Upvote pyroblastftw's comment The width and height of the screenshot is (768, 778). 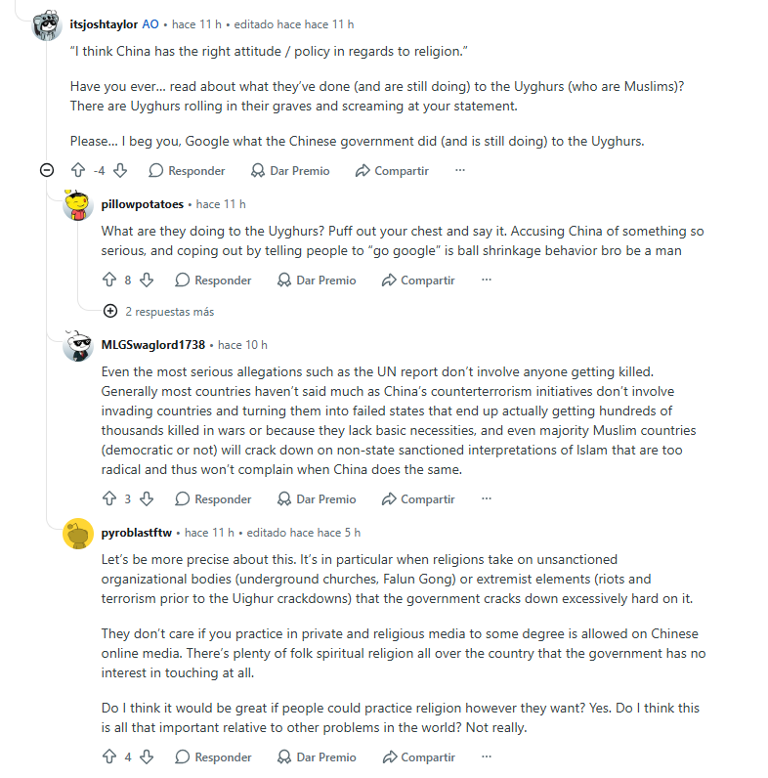[x=109, y=757]
